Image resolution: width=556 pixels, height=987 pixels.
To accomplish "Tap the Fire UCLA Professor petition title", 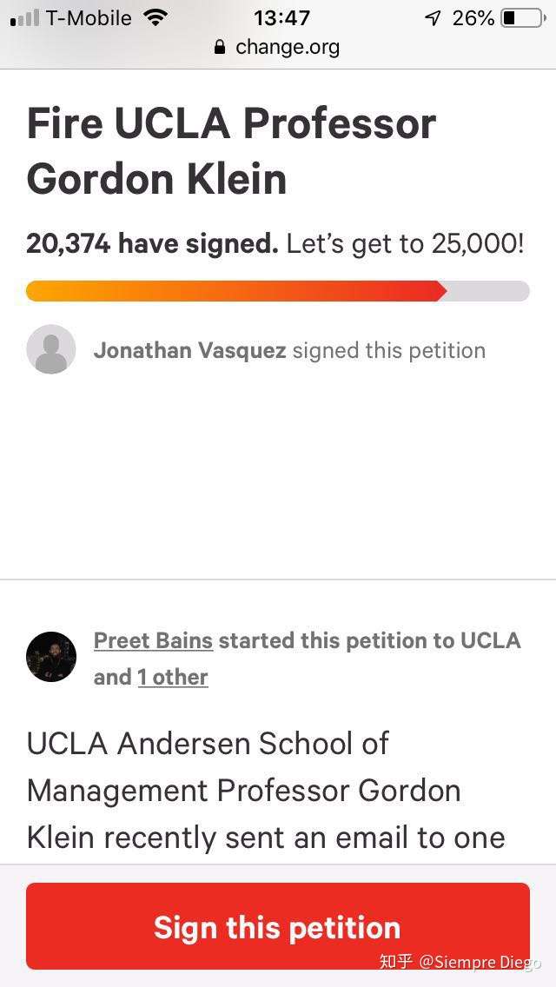I will click(x=231, y=151).
